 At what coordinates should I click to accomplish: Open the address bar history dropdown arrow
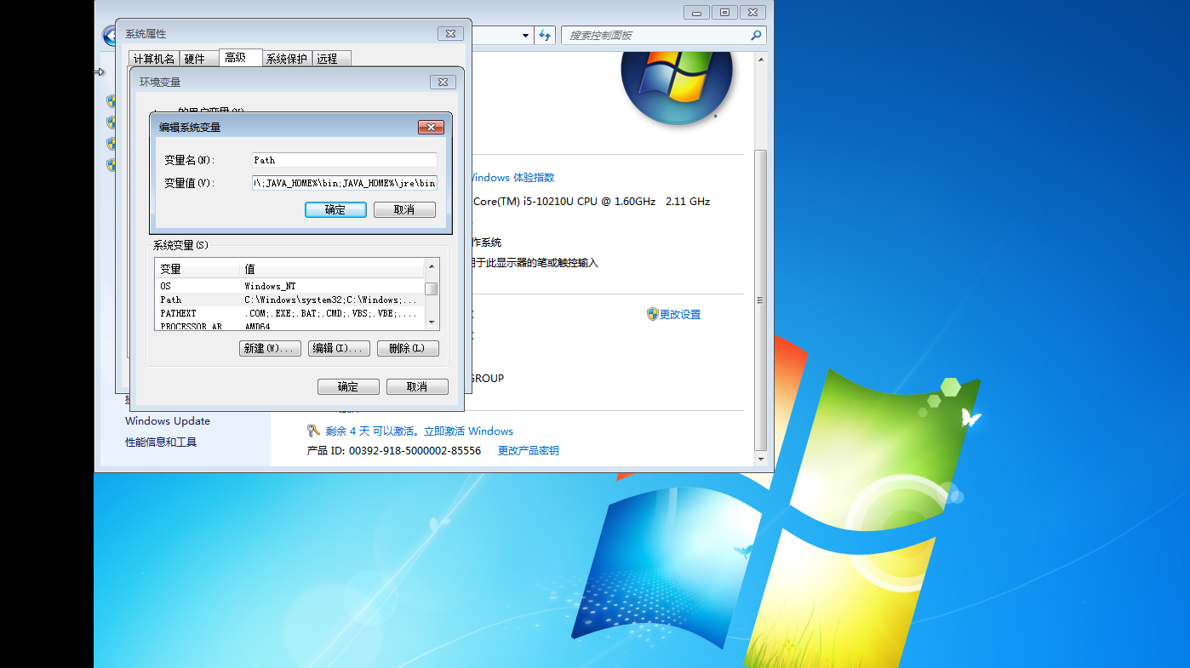tap(526, 36)
